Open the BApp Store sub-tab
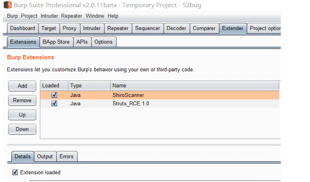Screen dimensions: 310x182 click(56, 42)
